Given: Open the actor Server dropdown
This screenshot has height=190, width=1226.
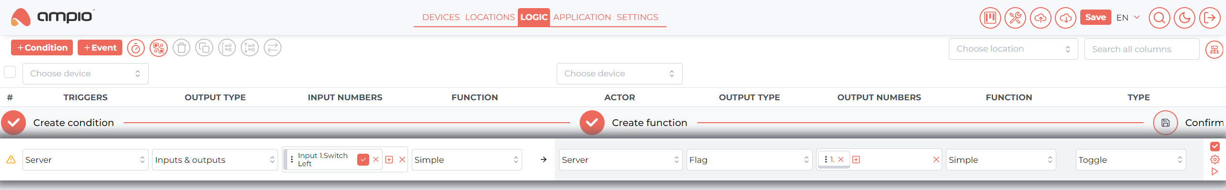Looking at the screenshot, I should (x=621, y=159).
